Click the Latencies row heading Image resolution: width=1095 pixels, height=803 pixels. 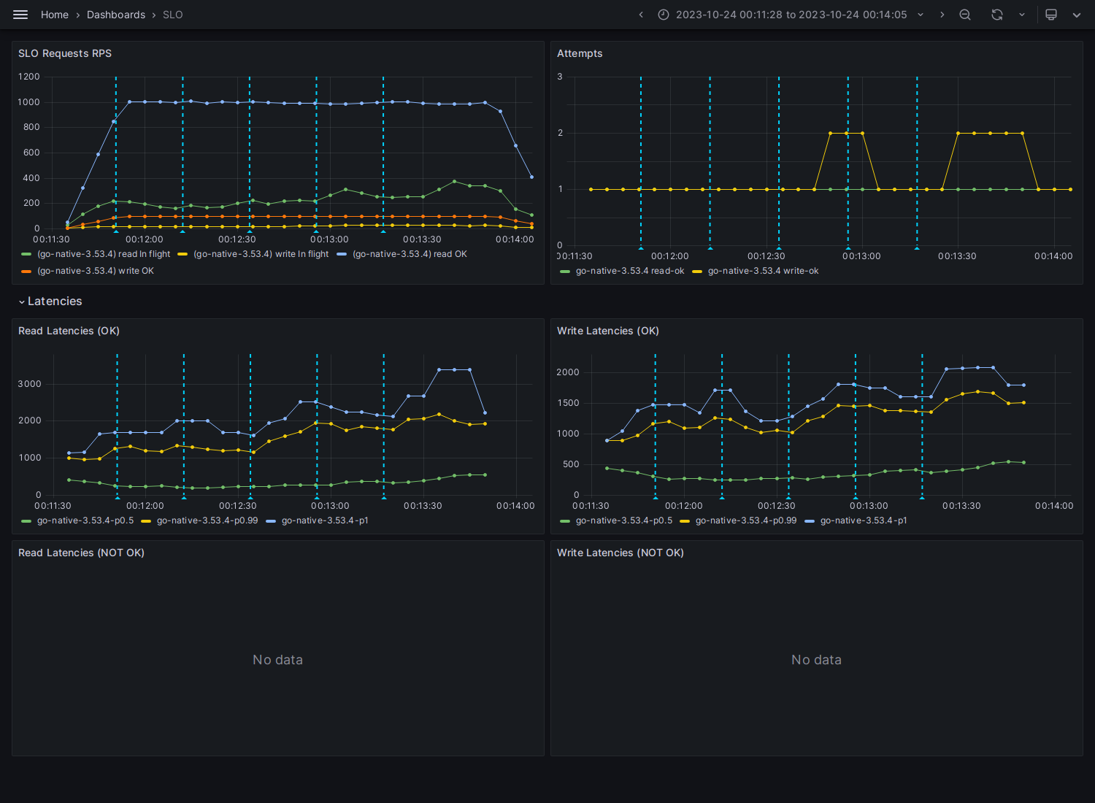(x=55, y=301)
